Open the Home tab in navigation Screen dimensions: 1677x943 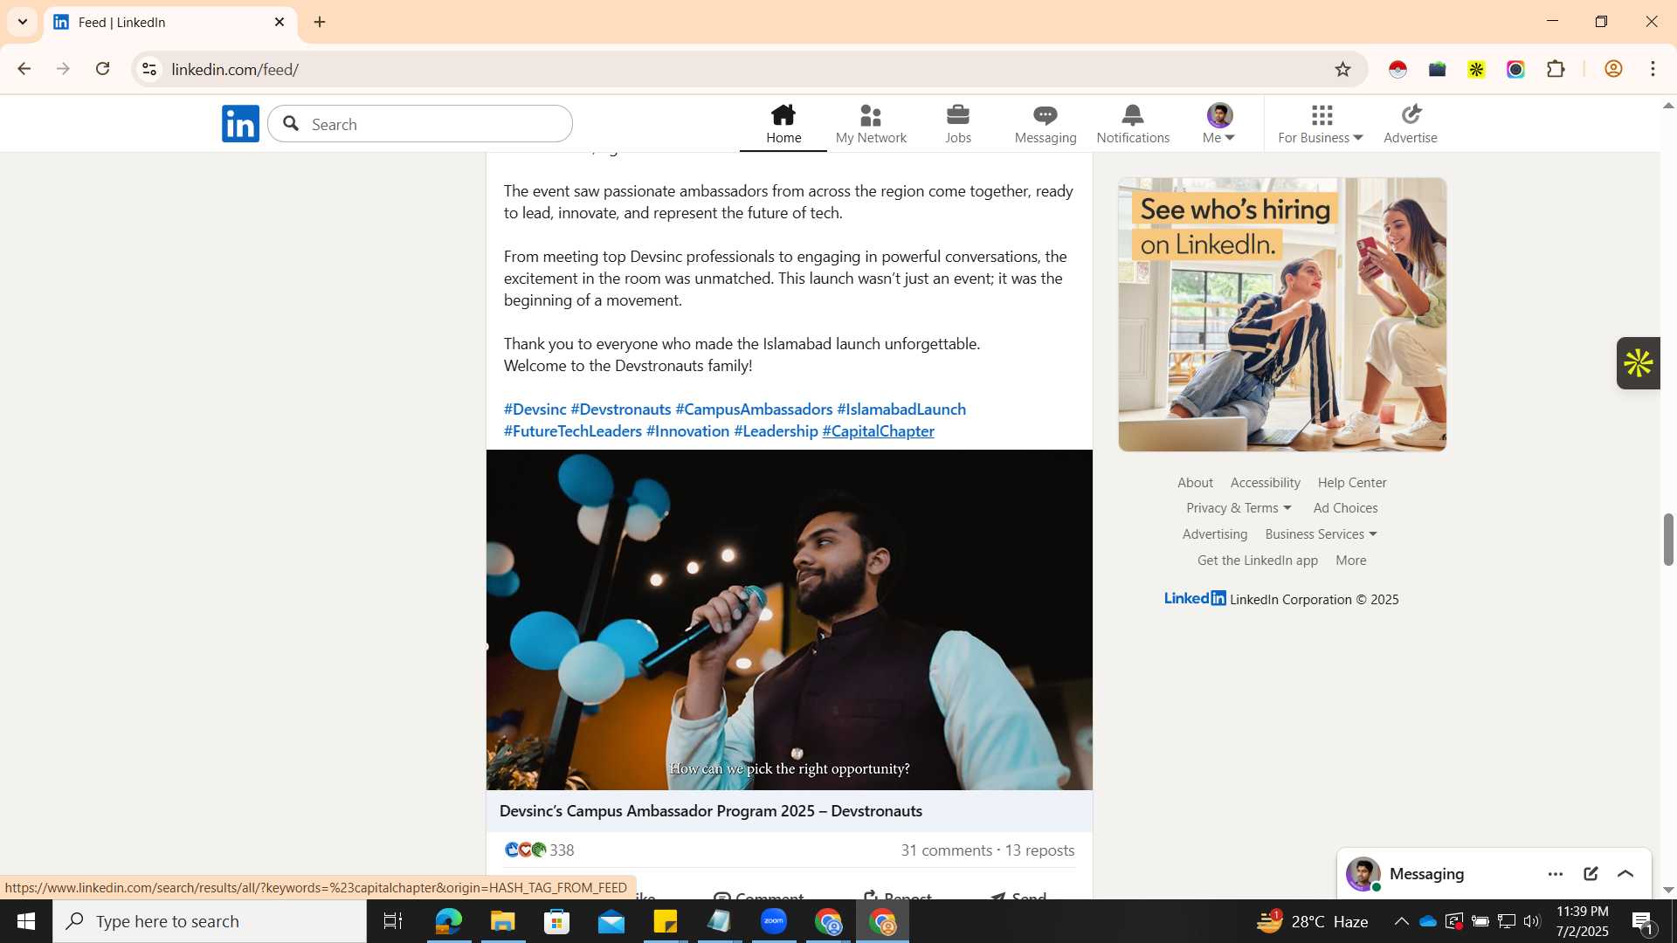coord(783,124)
